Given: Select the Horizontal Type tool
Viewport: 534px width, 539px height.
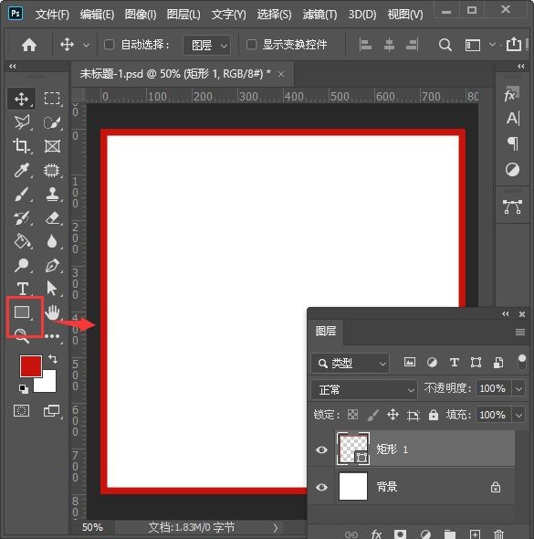Looking at the screenshot, I should 23,289.
